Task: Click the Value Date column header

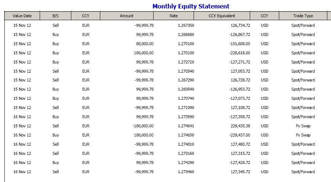Action: (22, 16)
